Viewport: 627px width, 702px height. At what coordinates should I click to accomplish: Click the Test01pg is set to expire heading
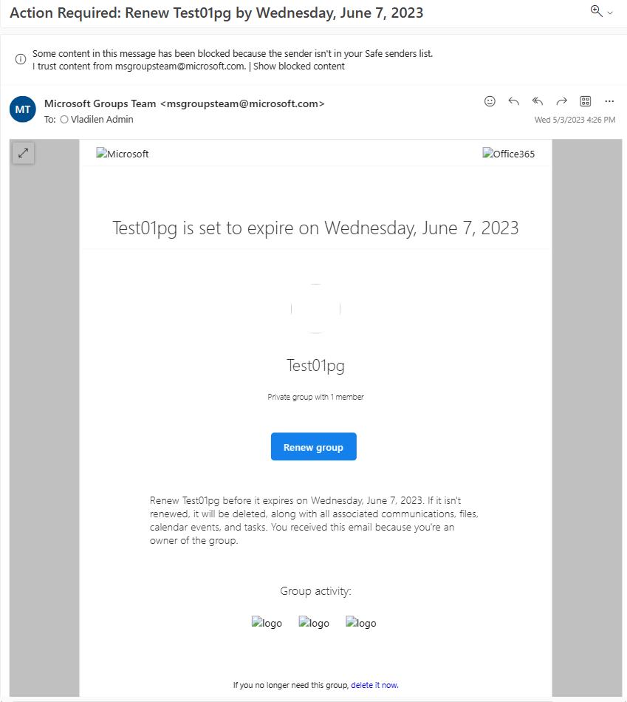click(315, 228)
